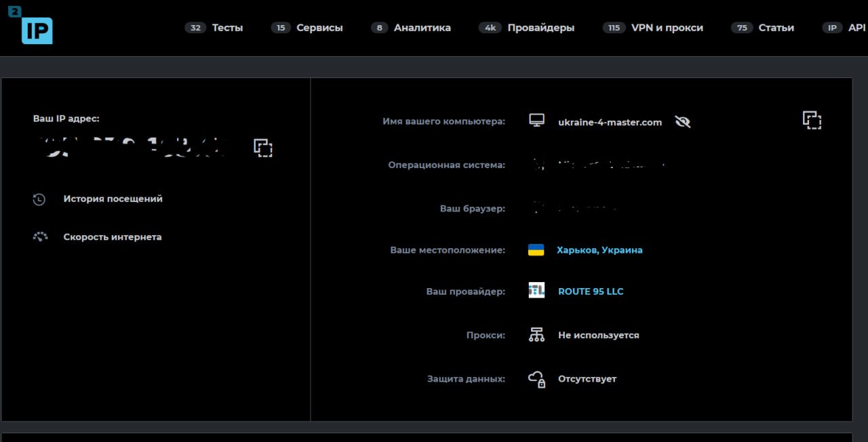Click the Ваш IP адрес label
This screenshot has height=442, width=868.
(66, 119)
